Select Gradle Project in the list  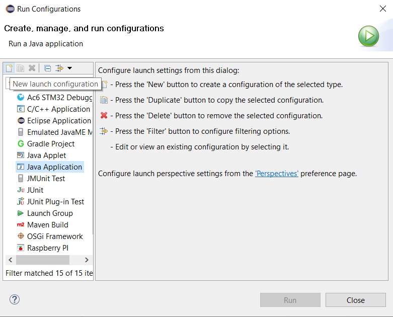46,143
